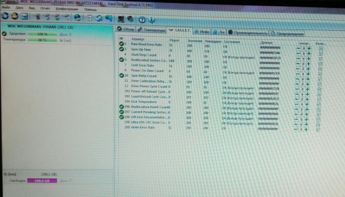Switch to the Инфо tab
The image size is (345, 197).
(202, 32)
